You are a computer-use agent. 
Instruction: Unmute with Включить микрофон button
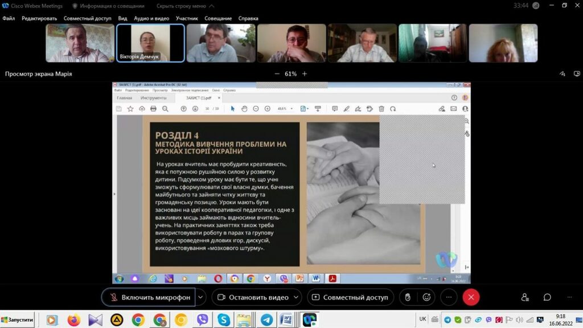click(x=149, y=297)
